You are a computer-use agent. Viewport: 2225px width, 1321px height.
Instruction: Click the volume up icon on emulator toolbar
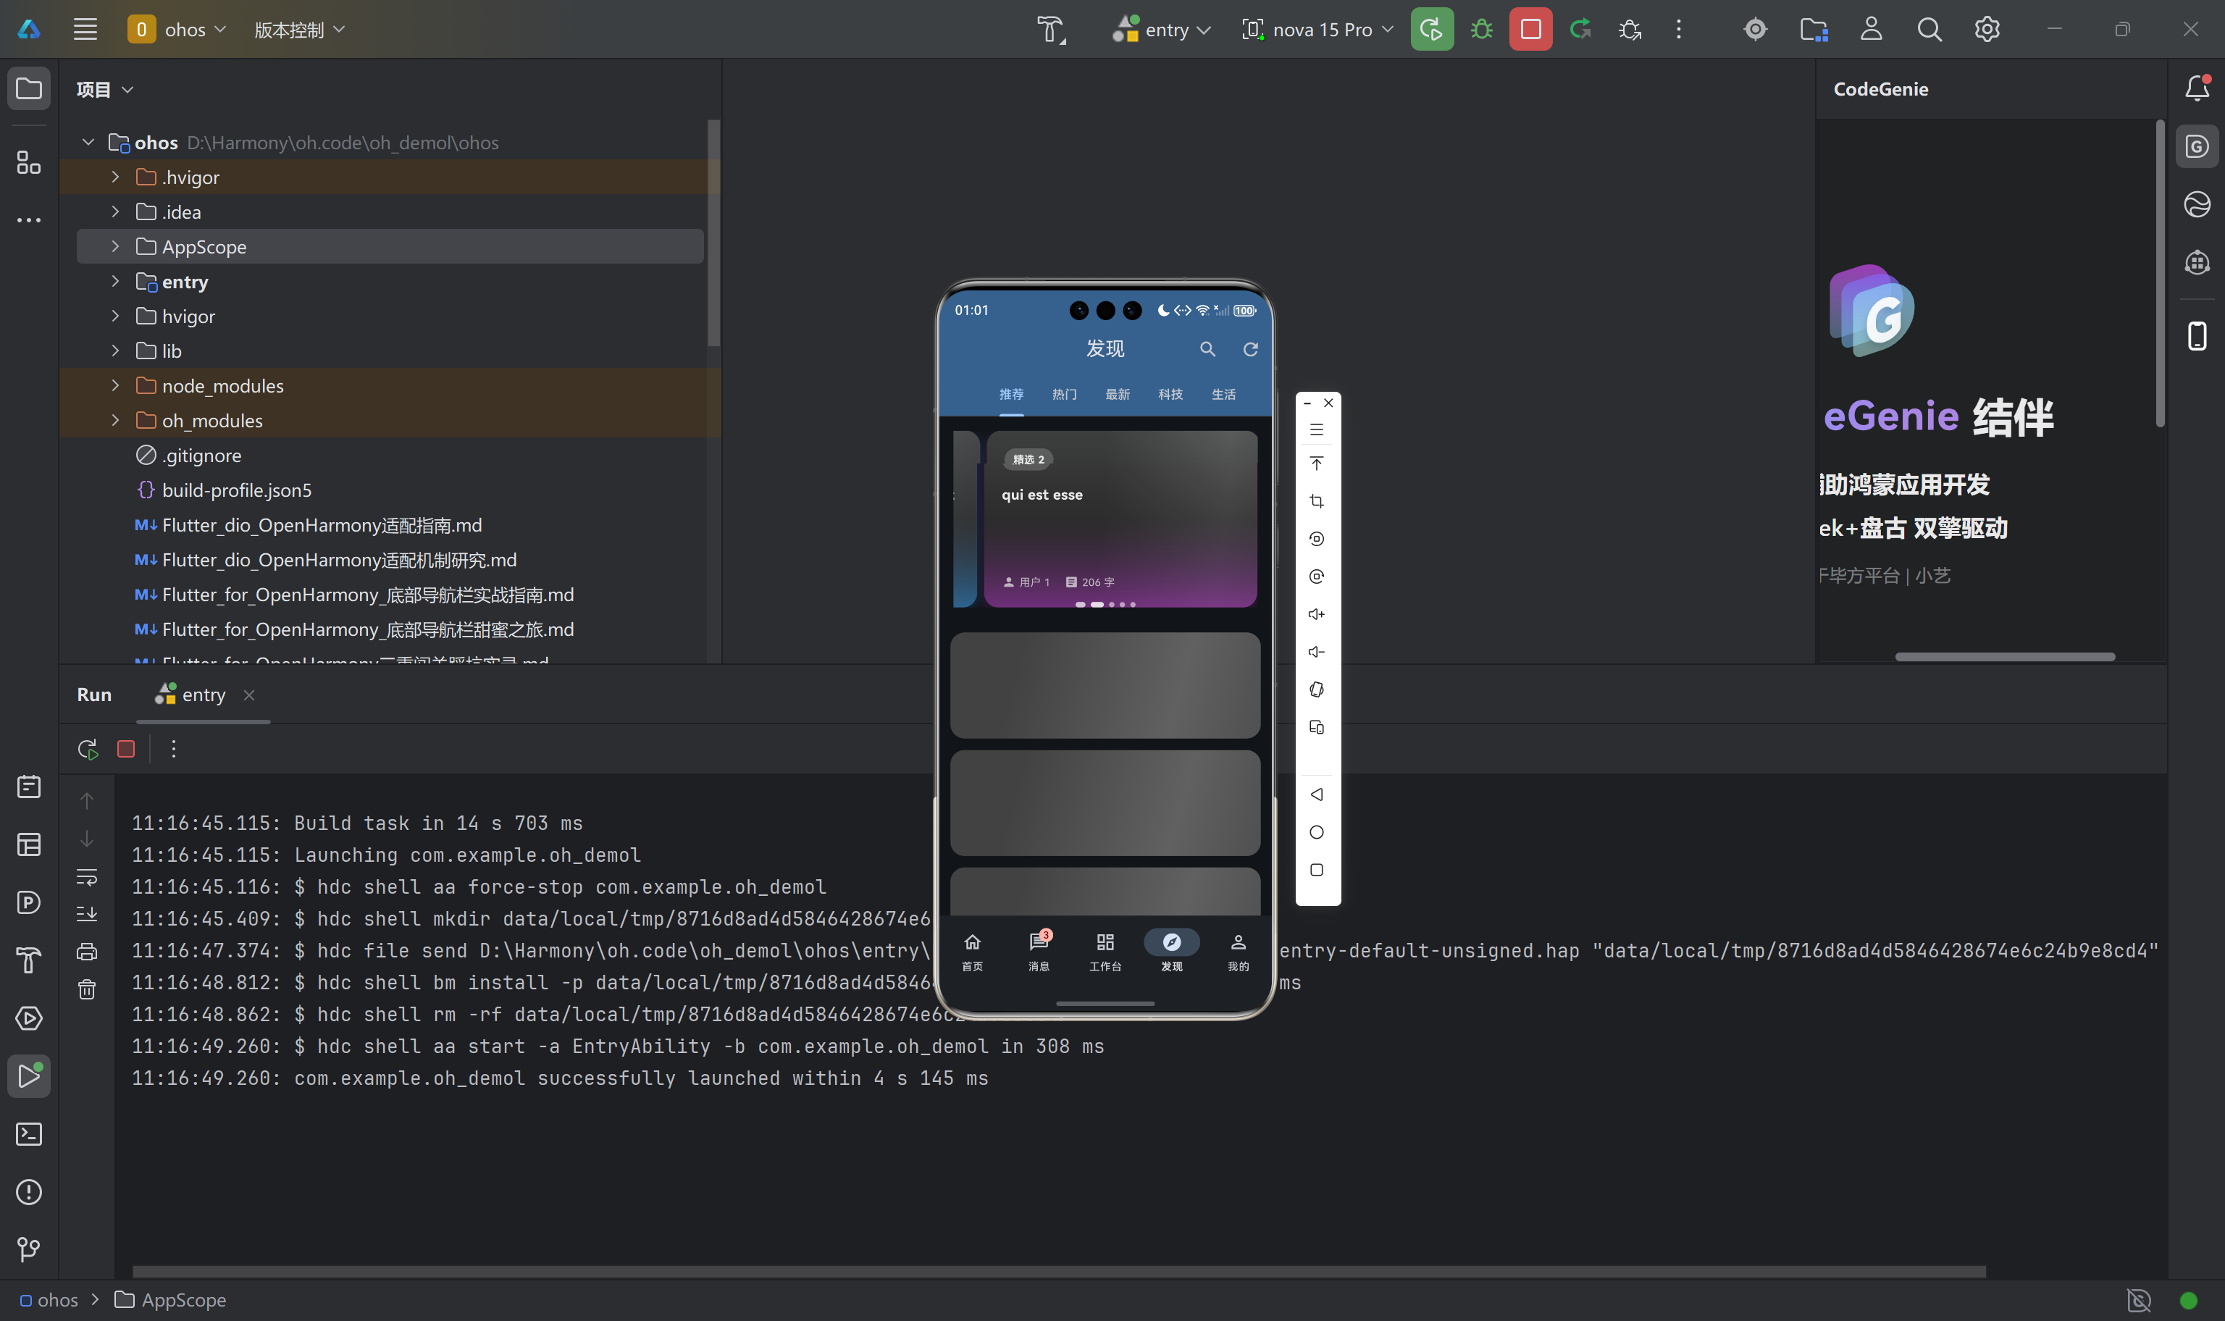[x=1316, y=614]
